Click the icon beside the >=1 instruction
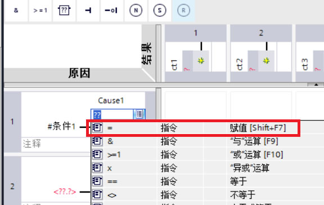Screen dimensions: 324x205 (x=97, y=154)
